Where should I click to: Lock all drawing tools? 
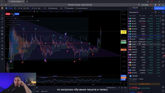(x=2, y=52)
